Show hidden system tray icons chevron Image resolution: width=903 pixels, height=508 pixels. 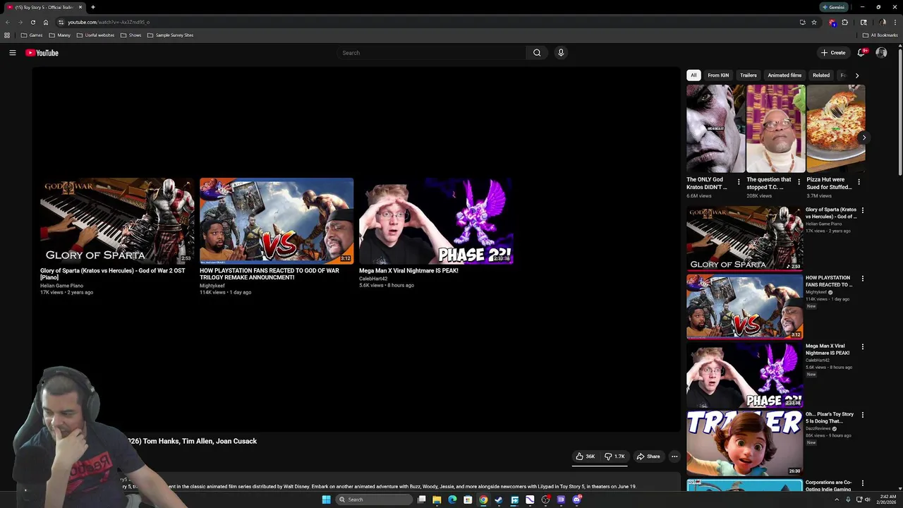click(x=837, y=500)
